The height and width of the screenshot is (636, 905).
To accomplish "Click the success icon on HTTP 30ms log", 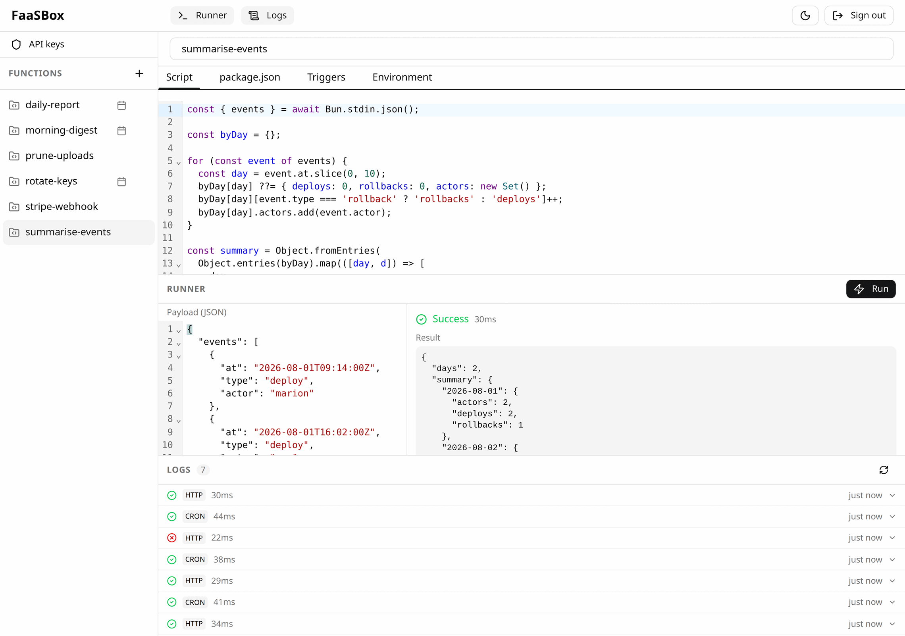I will pos(172,495).
